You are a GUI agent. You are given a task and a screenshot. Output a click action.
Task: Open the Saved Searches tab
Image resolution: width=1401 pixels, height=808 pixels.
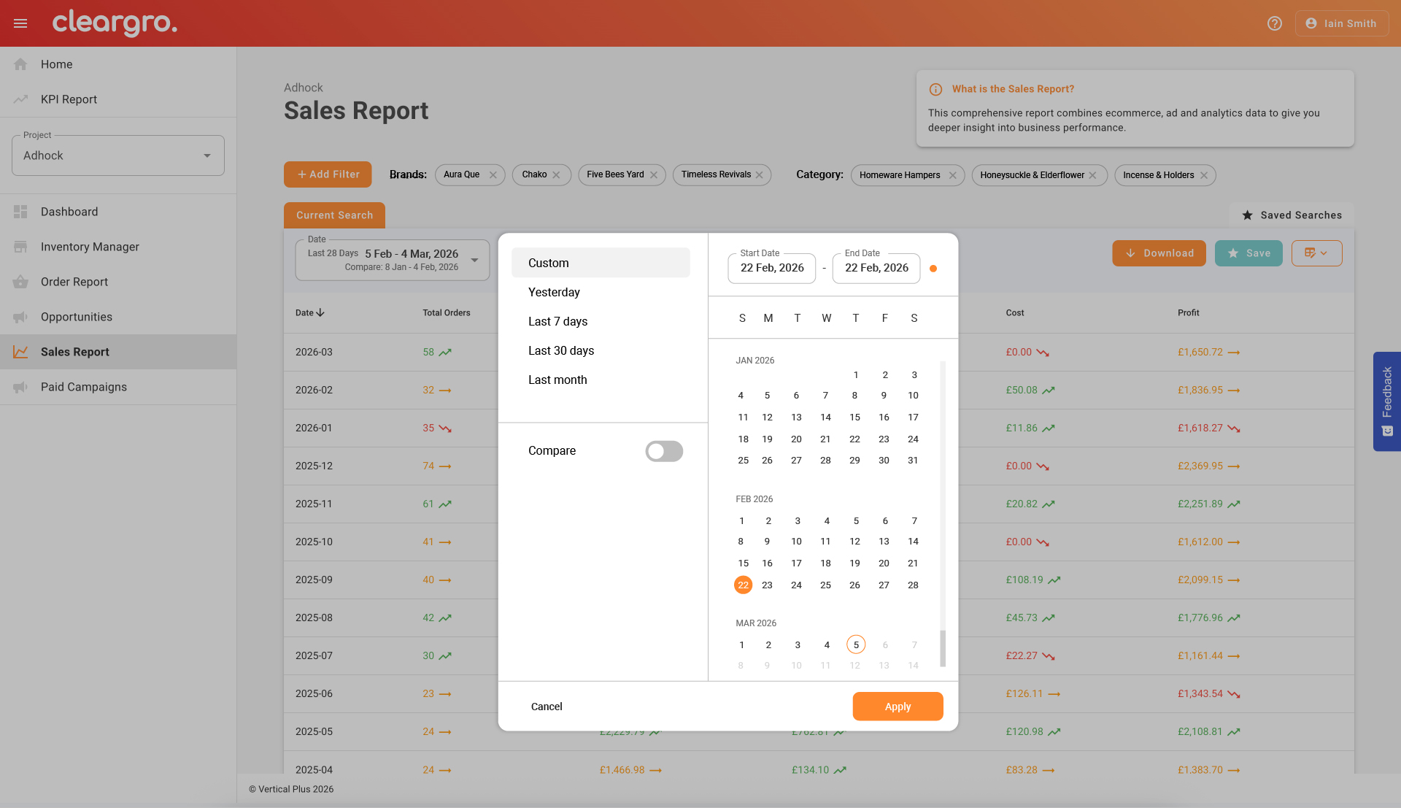pyautogui.click(x=1292, y=215)
